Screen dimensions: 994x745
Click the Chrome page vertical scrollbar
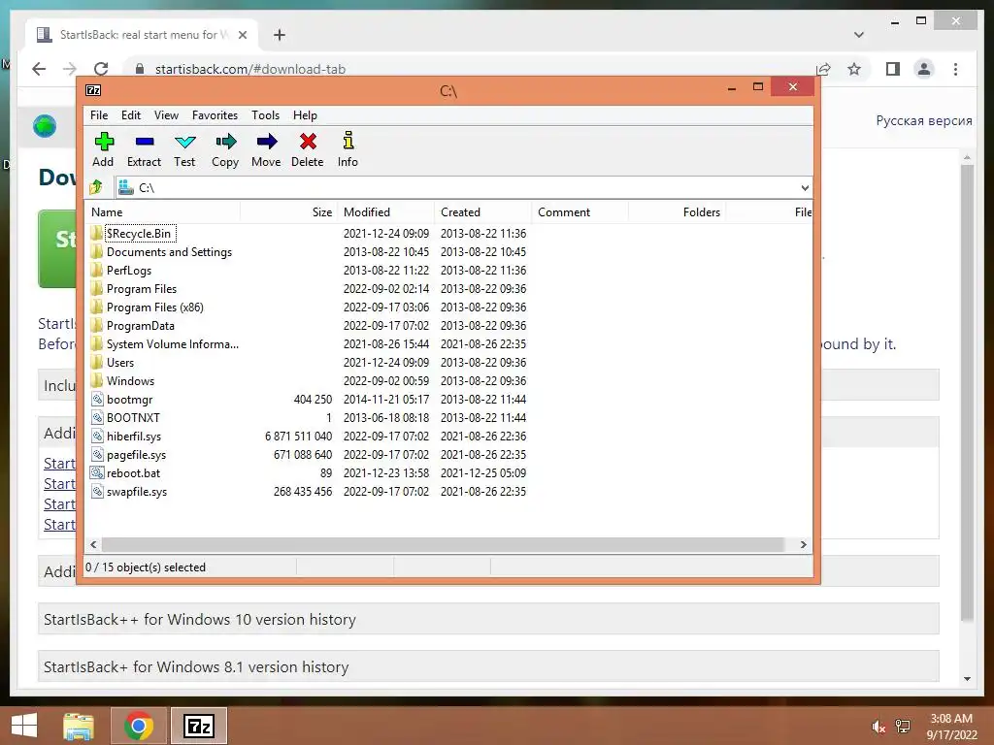967,393
